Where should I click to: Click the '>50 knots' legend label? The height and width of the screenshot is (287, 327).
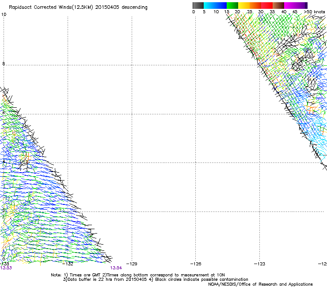314,12
